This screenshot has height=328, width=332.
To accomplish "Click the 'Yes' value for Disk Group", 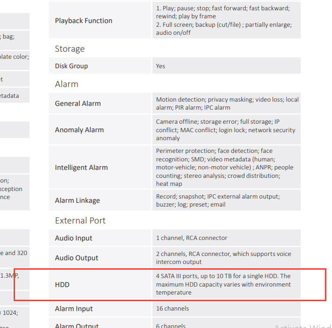I will click(161, 66).
